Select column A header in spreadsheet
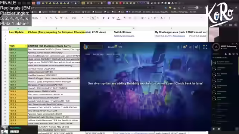The image size is (239, 134). (18, 28)
